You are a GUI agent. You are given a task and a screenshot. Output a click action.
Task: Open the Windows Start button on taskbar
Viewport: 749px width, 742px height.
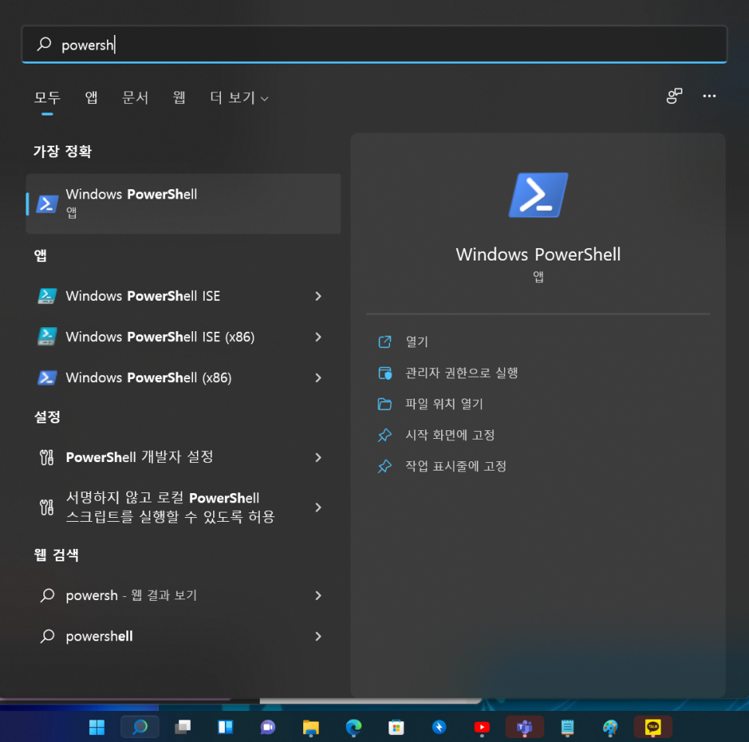tap(97, 727)
